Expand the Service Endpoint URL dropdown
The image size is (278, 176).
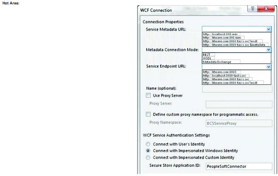click(269, 67)
